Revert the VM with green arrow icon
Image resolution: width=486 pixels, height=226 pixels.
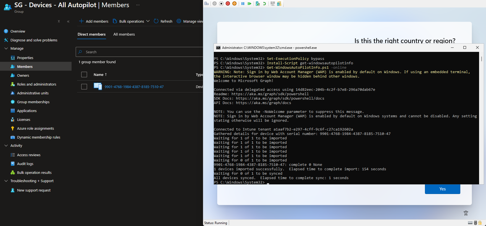point(264,4)
